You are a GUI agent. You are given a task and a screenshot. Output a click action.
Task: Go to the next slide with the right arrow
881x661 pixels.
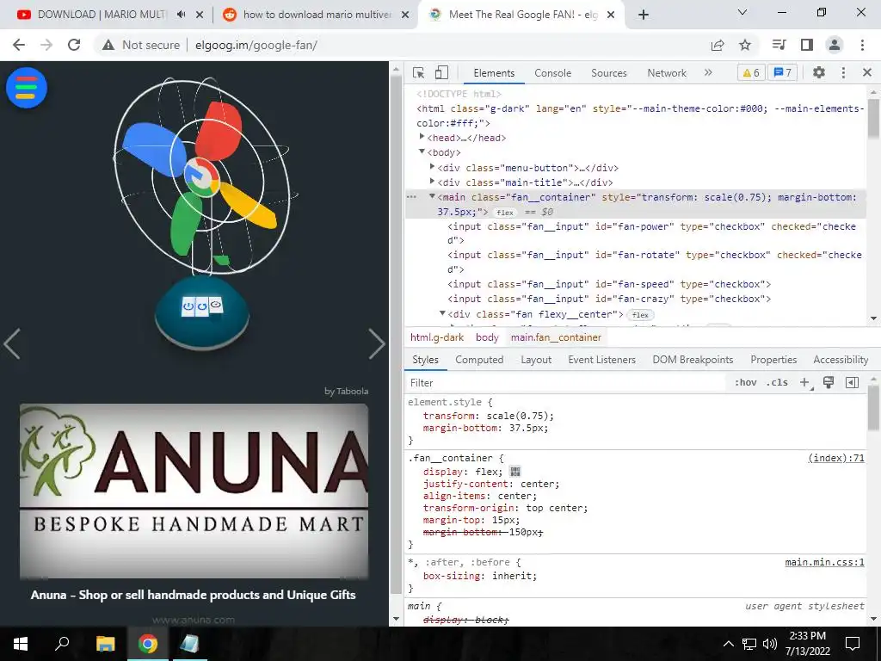click(x=377, y=343)
